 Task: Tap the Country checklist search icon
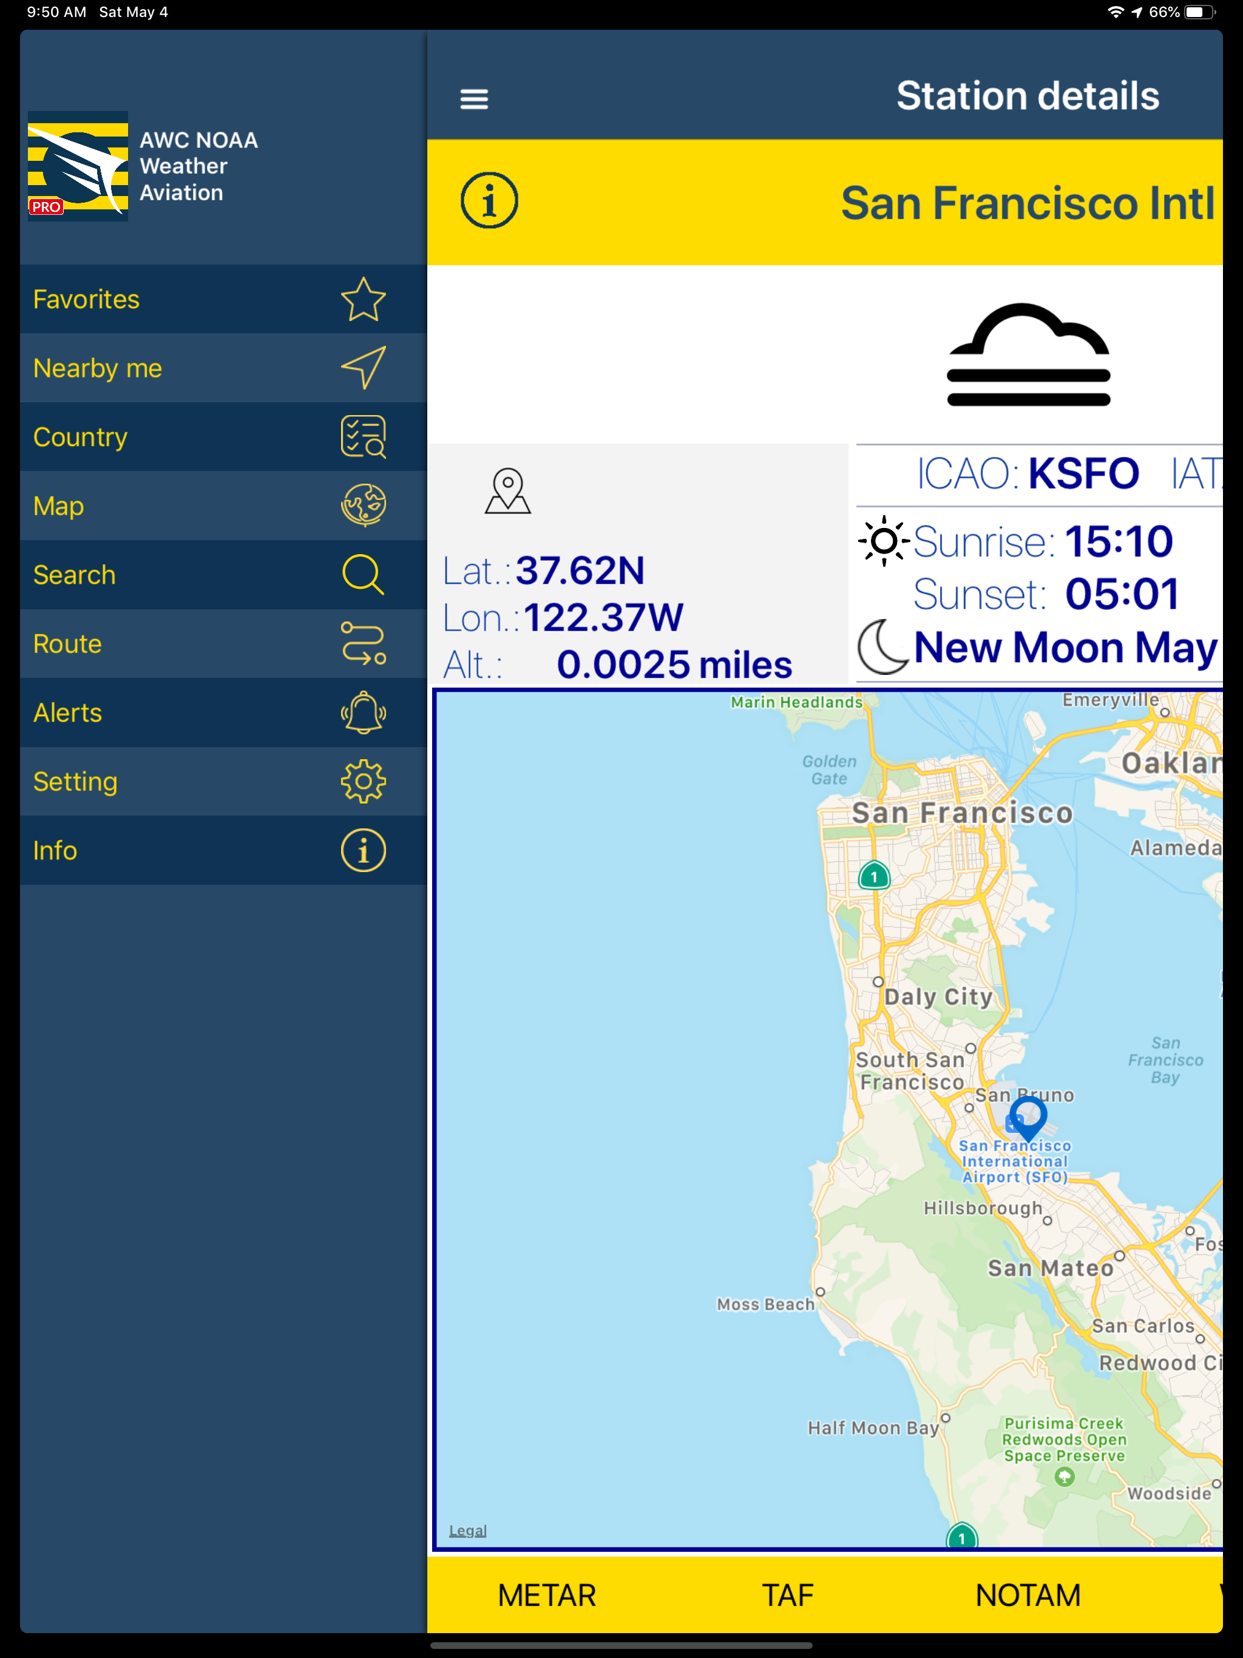click(x=363, y=437)
